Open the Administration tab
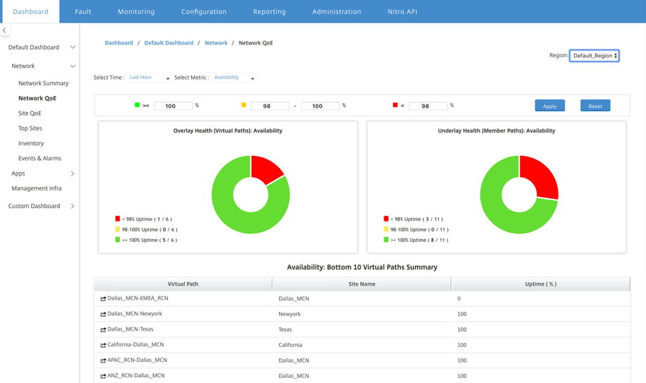Viewport: 646px width, 383px height. [336, 11]
